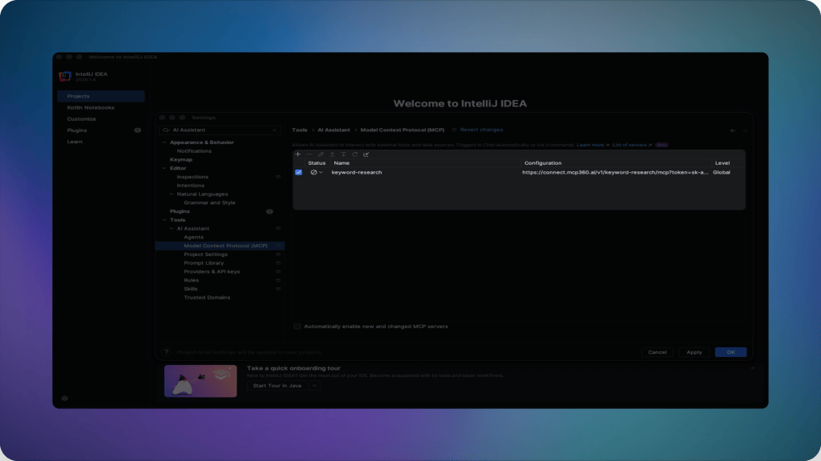Click the Revert changes link
This screenshot has width=821, height=461.
[481, 130]
